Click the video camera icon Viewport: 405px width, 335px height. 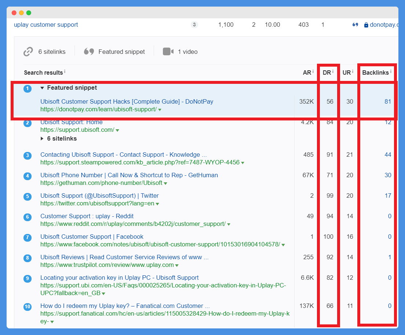pos(168,52)
